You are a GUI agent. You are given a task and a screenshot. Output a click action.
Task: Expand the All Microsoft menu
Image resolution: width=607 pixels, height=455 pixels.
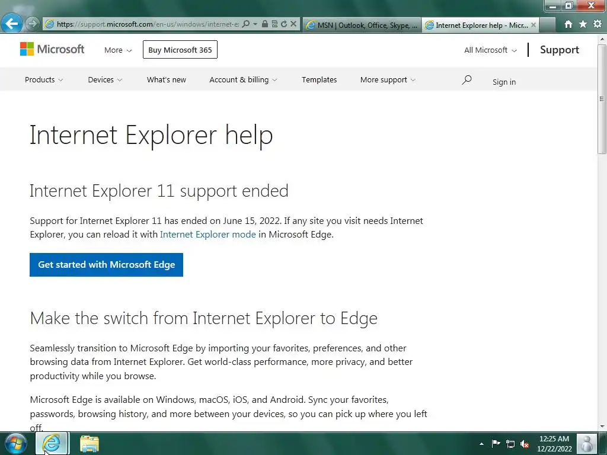(x=490, y=50)
